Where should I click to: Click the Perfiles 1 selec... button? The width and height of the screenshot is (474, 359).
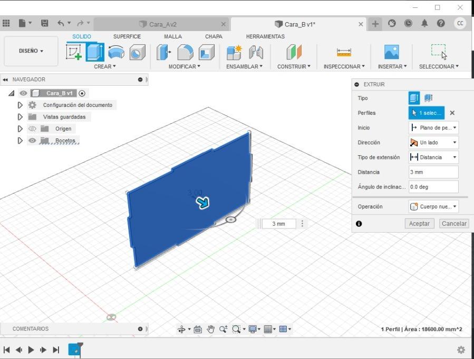[427, 113]
